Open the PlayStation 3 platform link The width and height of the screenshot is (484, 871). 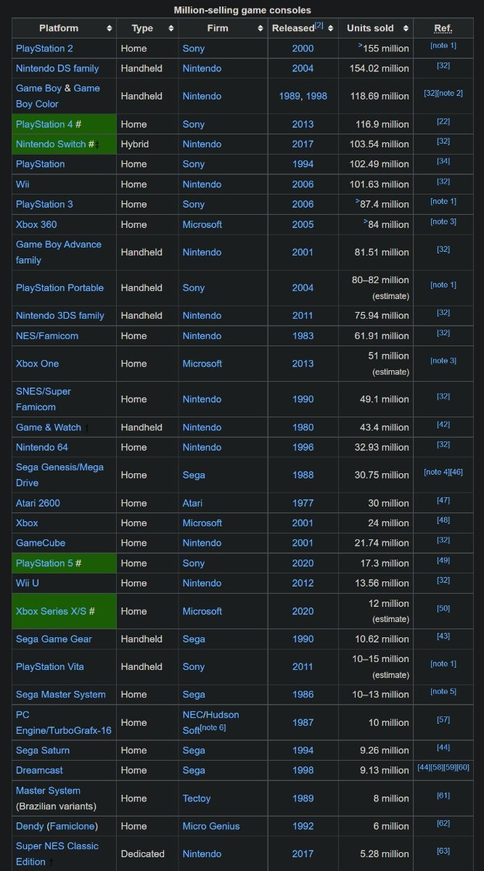click(44, 204)
